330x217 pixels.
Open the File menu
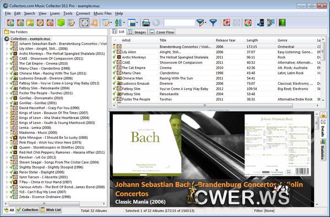point(8,13)
